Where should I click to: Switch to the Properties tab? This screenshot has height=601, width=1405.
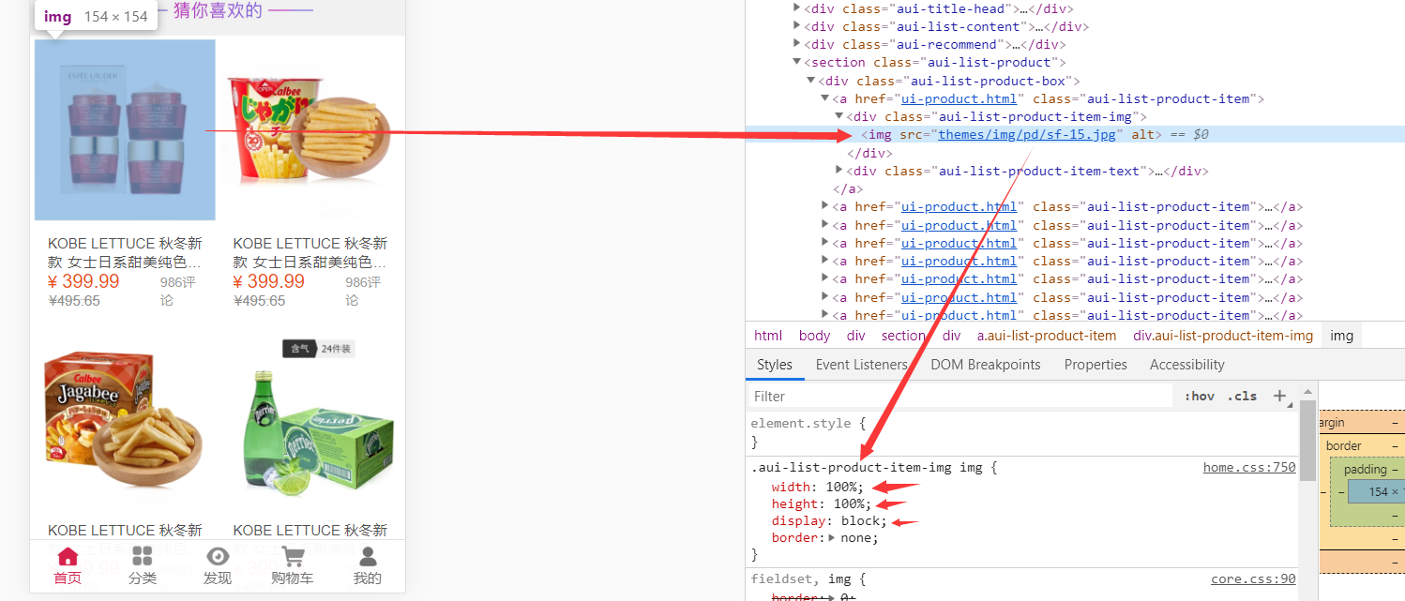pos(1095,365)
